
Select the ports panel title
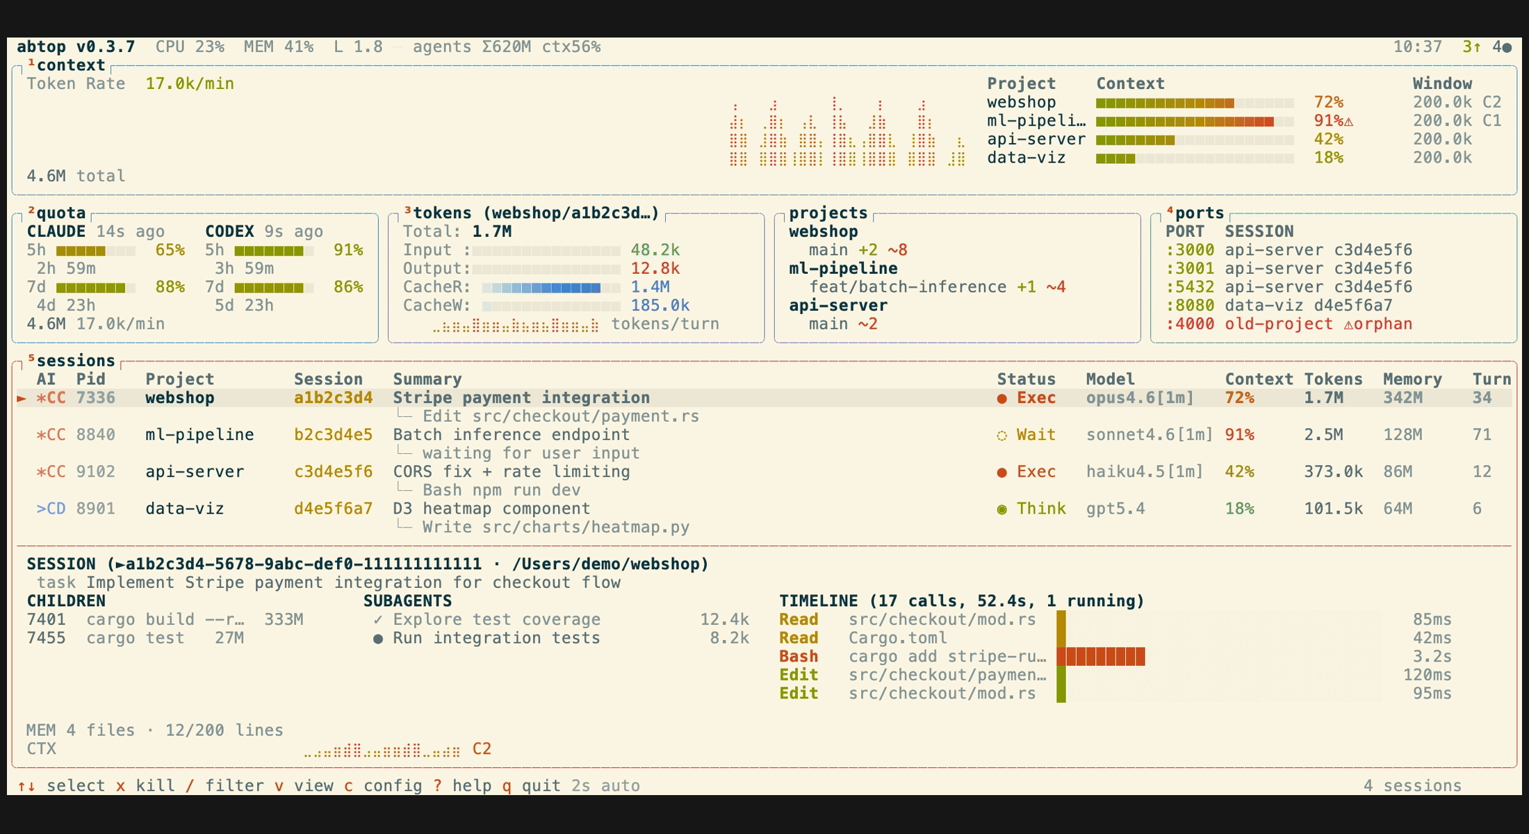(x=1199, y=213)
